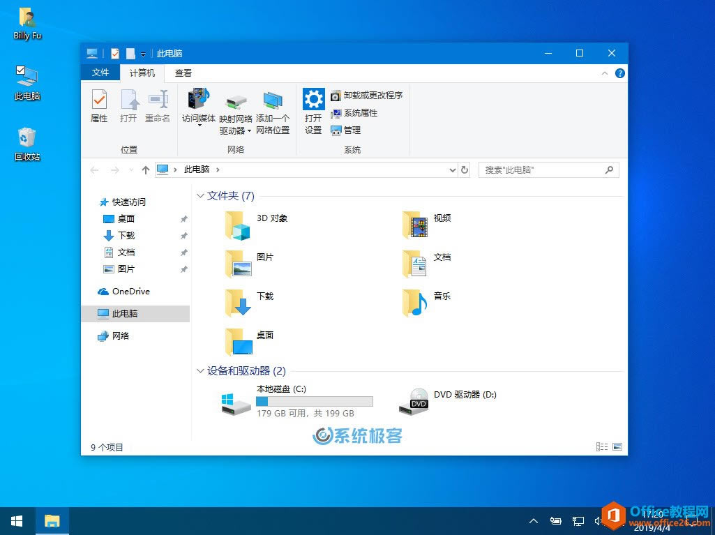Click the up arrow navigation button
715x535 pixels.
pyautogui.click(x=146, y=169)
